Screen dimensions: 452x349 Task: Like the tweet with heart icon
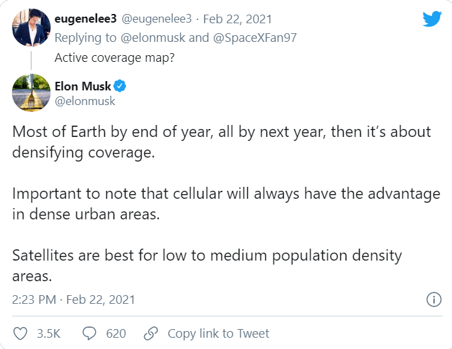[21, 333]
